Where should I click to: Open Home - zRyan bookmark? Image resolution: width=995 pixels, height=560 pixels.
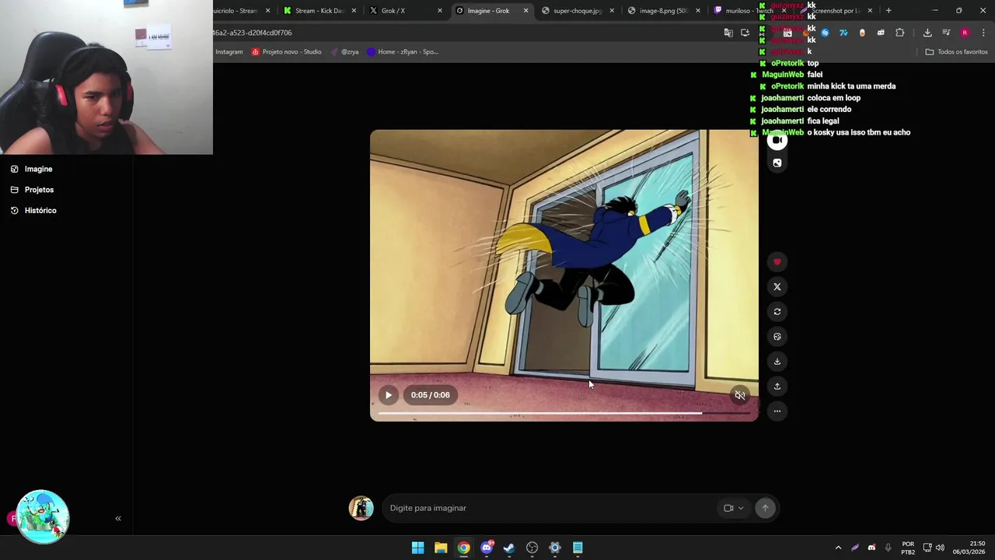click(x=403, y=52)
